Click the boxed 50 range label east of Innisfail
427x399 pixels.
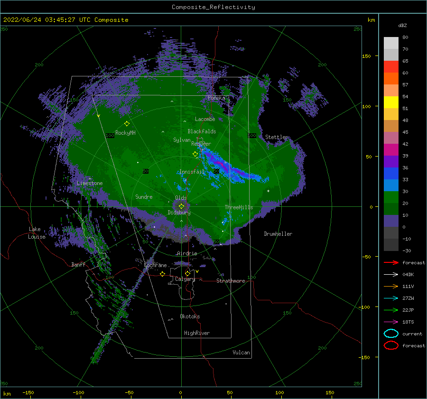point(216,171)
